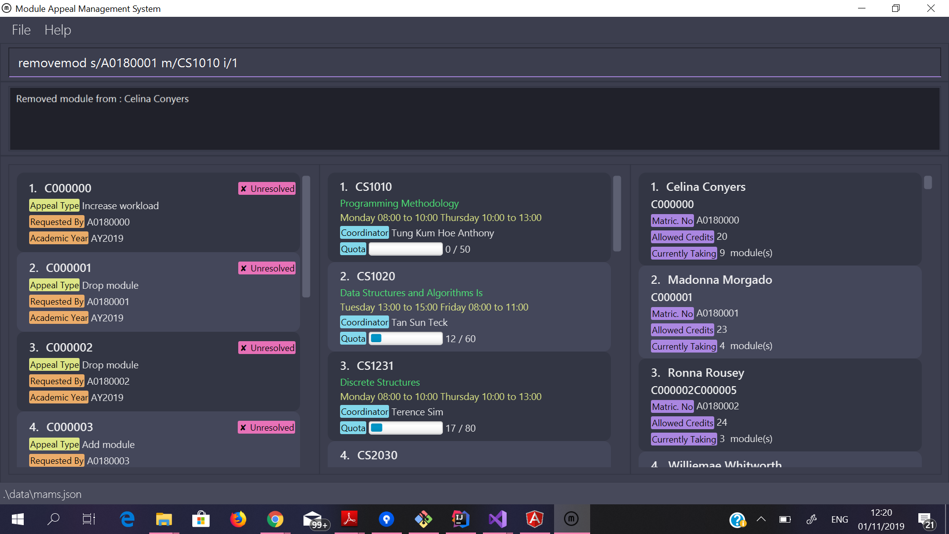The width and height of the screenshot is (949, 534).
Task: Click the appeal list scrollbar
Action: point(306,237)
